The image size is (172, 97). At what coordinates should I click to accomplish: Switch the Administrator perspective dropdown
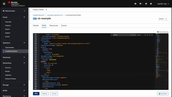click(14, 11)
